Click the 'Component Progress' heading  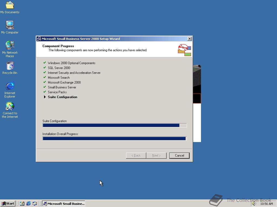tap(58, 46)
